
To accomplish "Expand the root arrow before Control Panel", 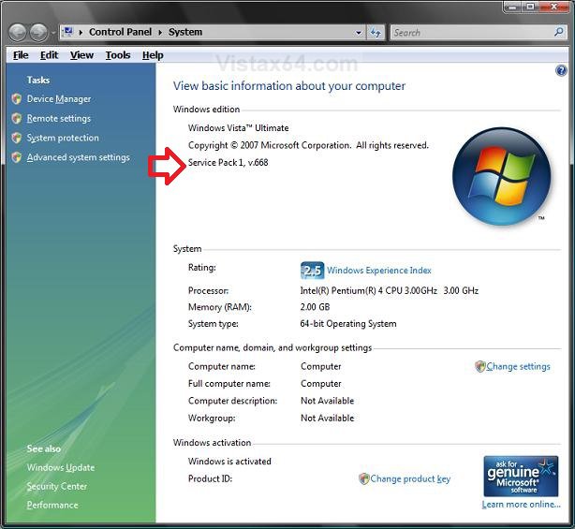I will coord(81,32).
